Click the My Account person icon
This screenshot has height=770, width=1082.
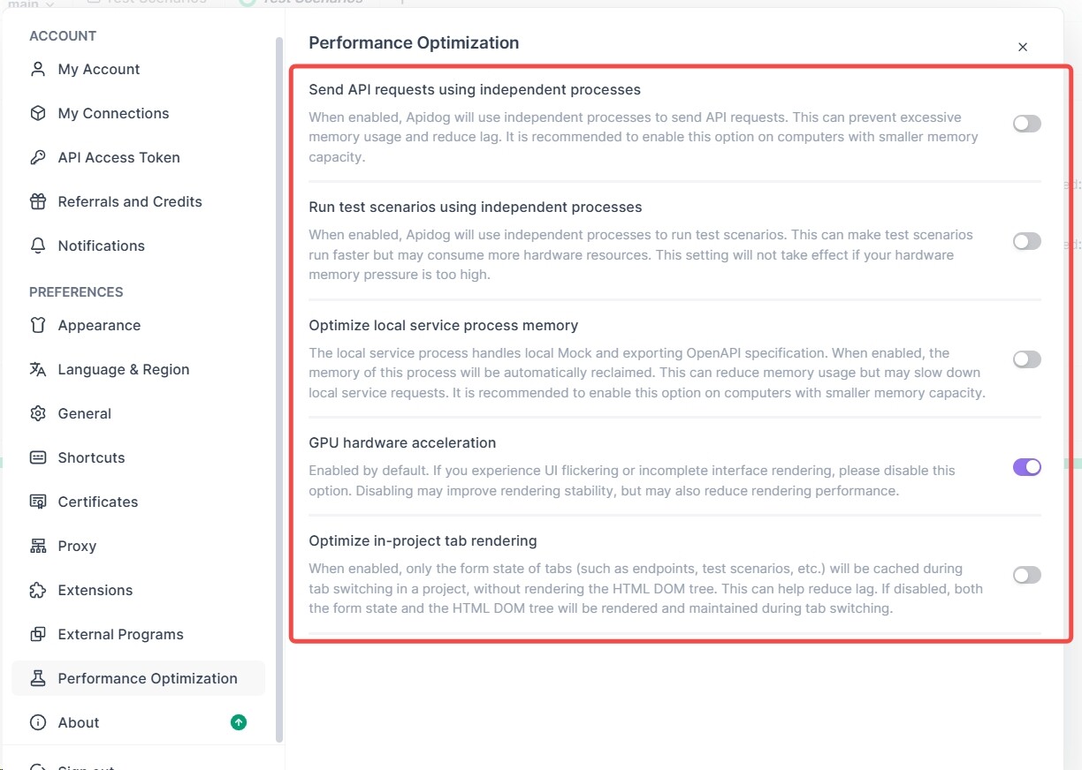[38, 69]
